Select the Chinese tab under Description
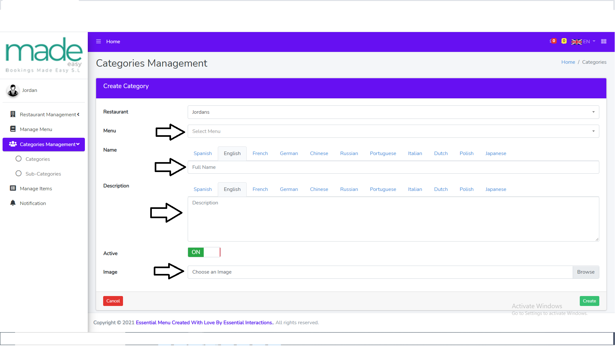Screen dimensions: 615x346 tap(319, 189)
